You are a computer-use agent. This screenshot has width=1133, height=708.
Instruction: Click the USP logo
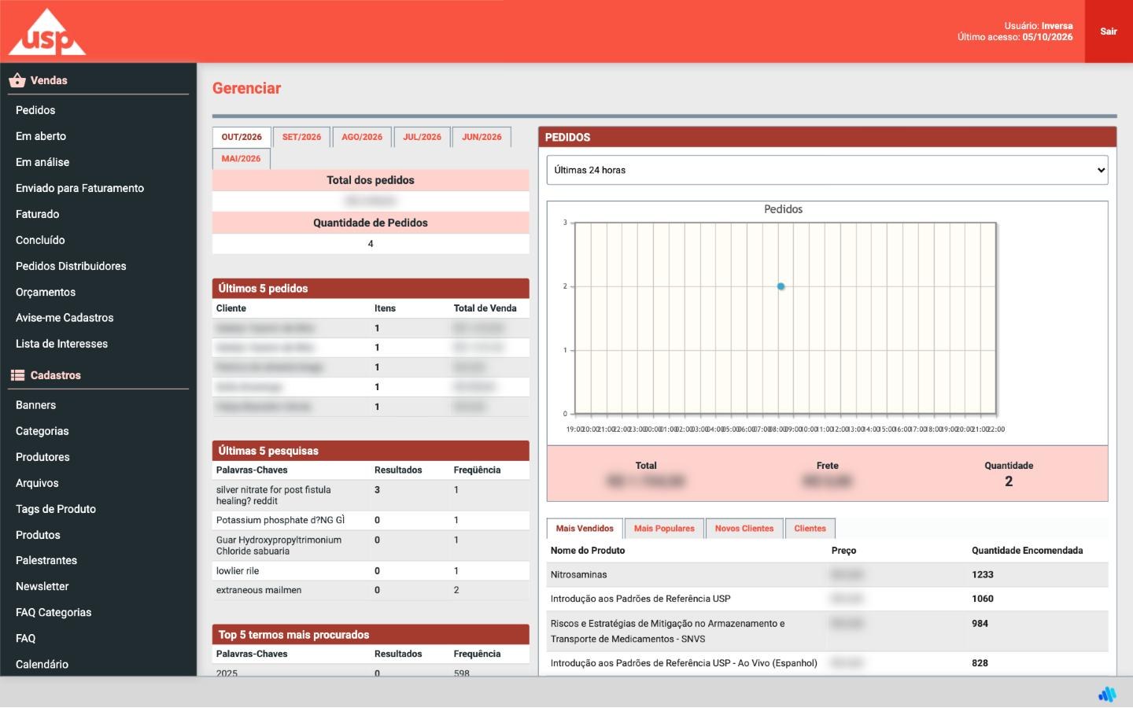pos(47,32)
